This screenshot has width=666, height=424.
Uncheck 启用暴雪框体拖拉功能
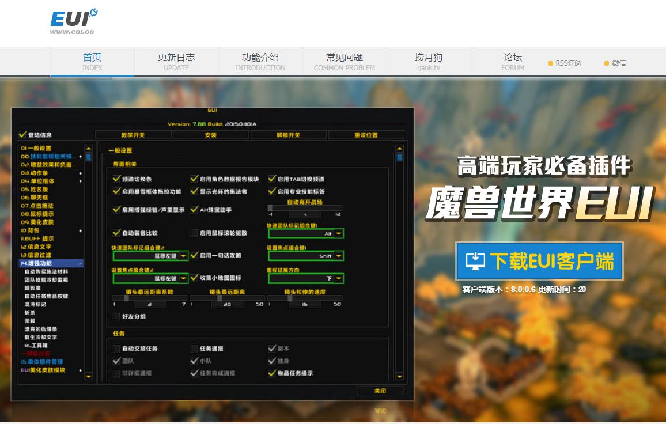tap(116, 191)
